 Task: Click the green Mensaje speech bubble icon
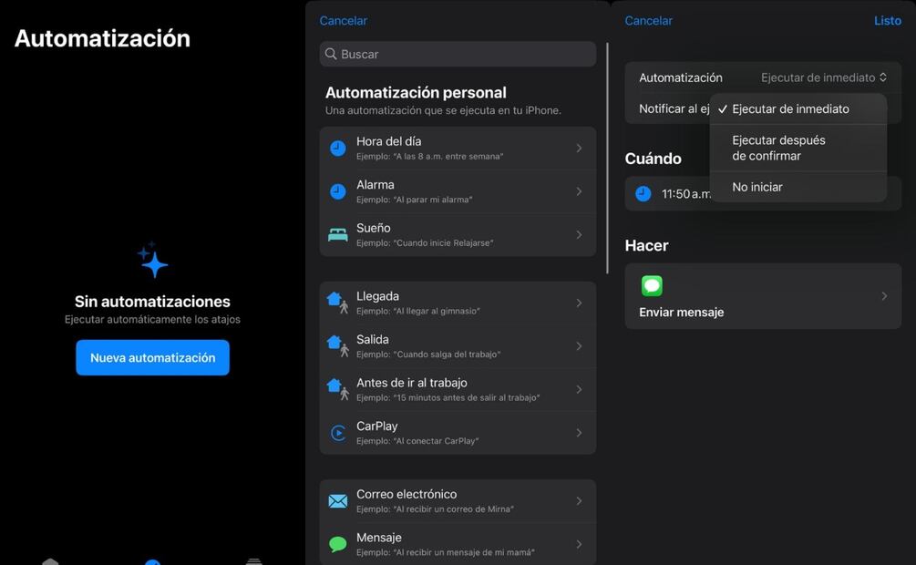point(338,544)
